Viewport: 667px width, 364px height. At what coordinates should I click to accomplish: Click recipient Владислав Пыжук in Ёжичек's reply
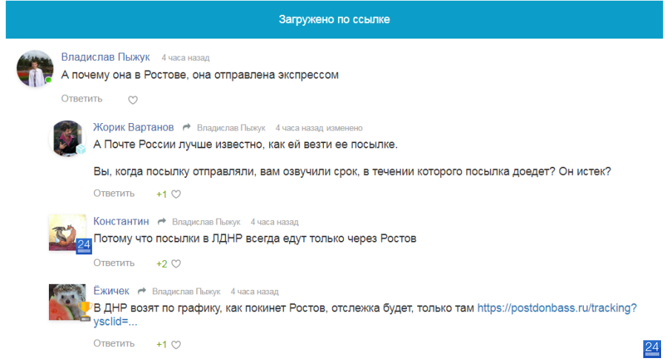(186, 291)
